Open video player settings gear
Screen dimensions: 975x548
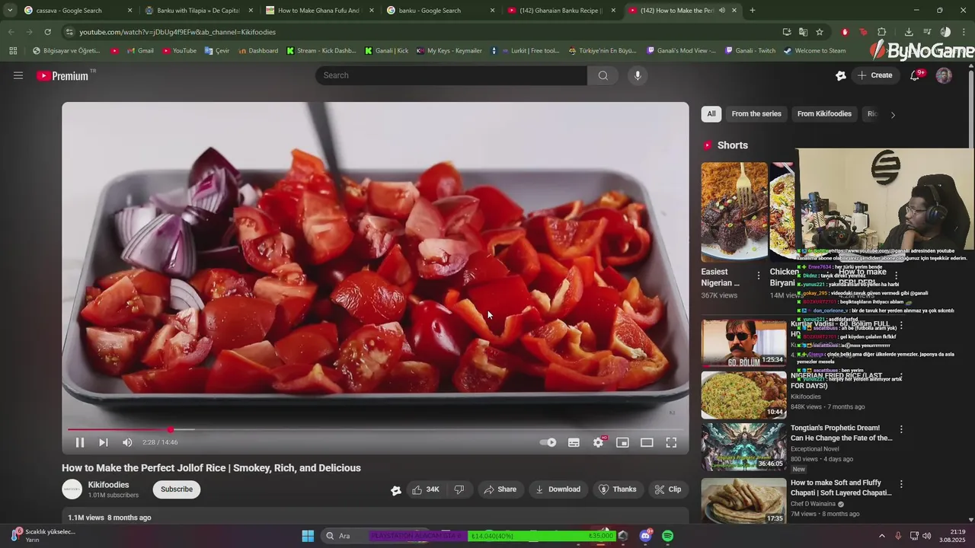pos(599,442)
